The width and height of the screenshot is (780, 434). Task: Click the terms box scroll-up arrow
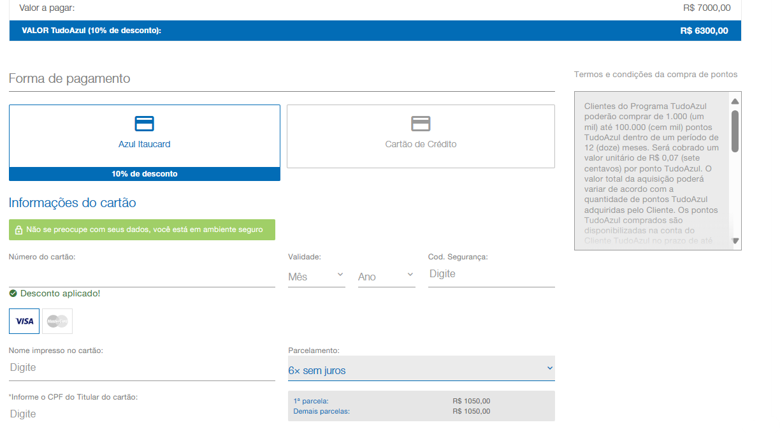pyautogui.click(x=735, y=101)
